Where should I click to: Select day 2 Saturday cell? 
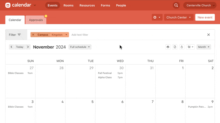[x=200, y=81]
